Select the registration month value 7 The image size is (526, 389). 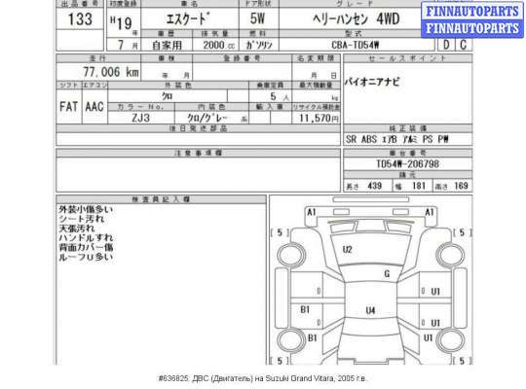pos(121,45)
